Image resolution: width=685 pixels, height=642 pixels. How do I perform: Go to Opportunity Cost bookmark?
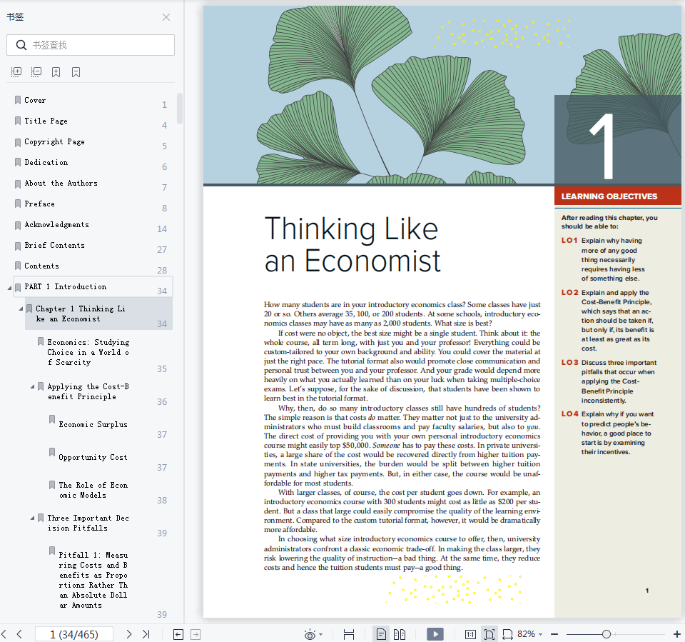click(93, 457)
